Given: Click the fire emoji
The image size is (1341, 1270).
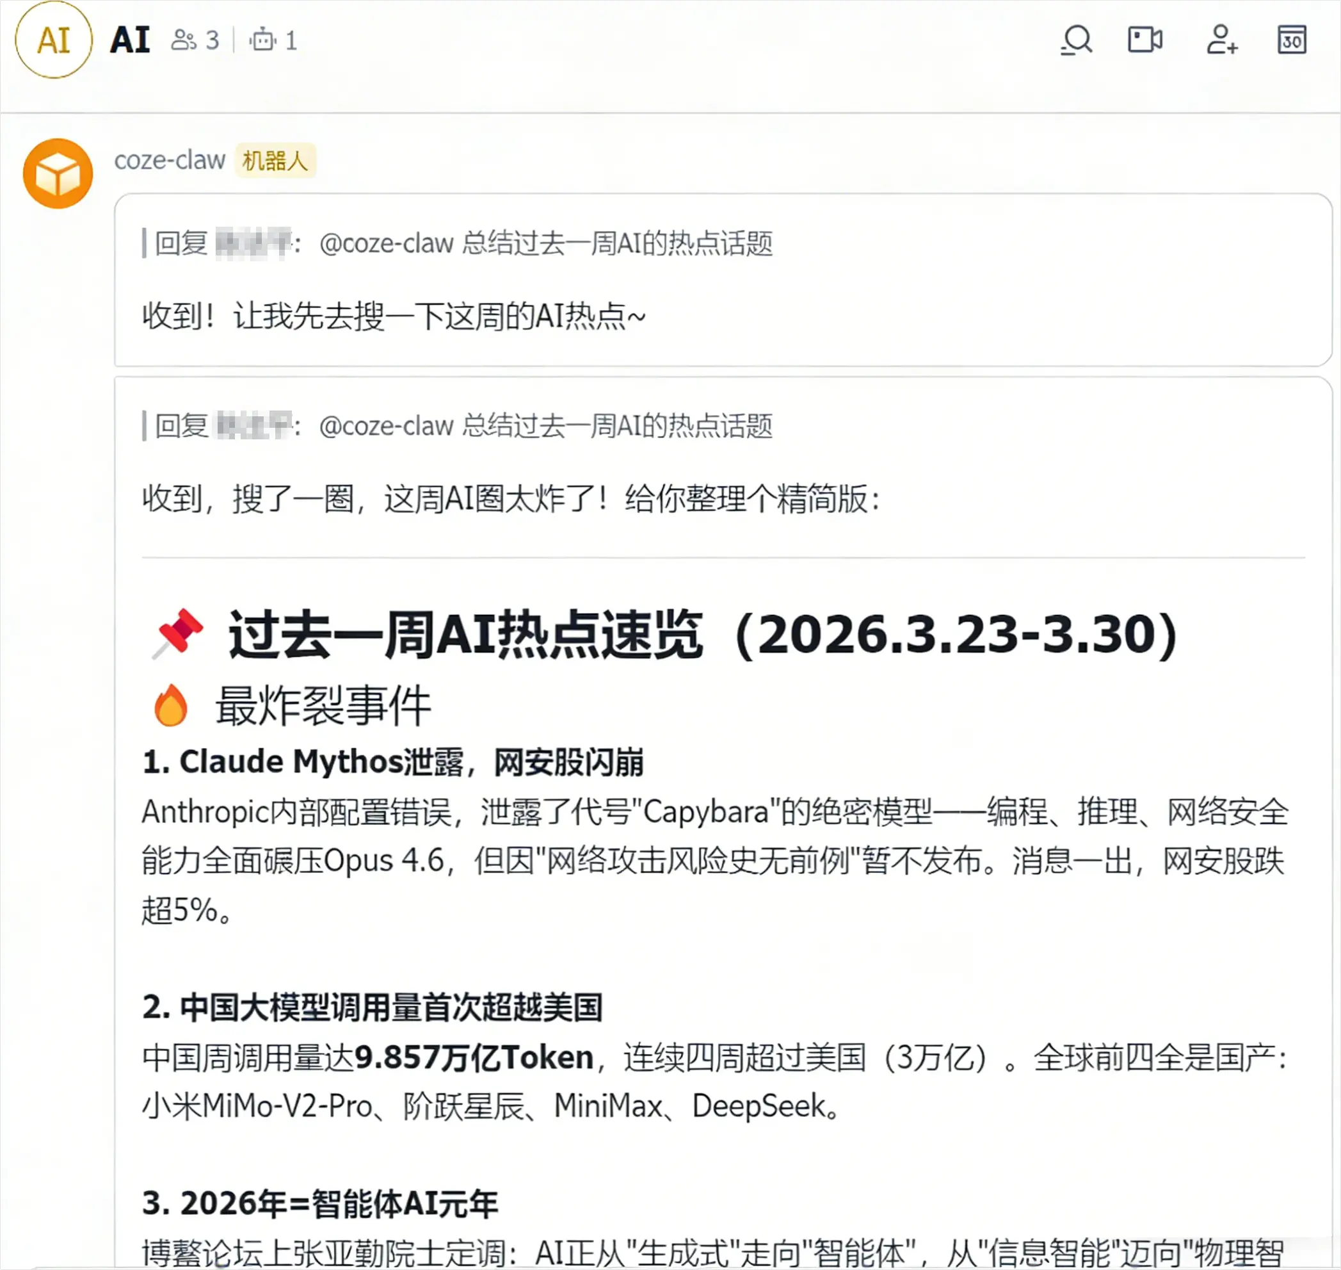Looking at the screenshot, I should [170, 705].
